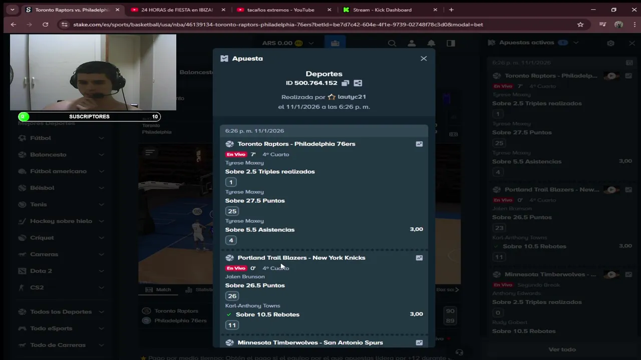Image resolution: width=641 pixels, height=360 pixels.
Task: Open Chrome tab search dropdown
Action: pyautogui.click(x=13, y=9)
